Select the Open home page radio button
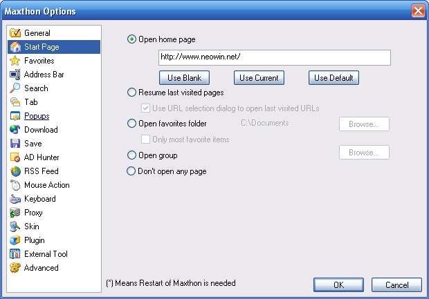The width and height of the screenshot is (429, 299). pos(131,39)
